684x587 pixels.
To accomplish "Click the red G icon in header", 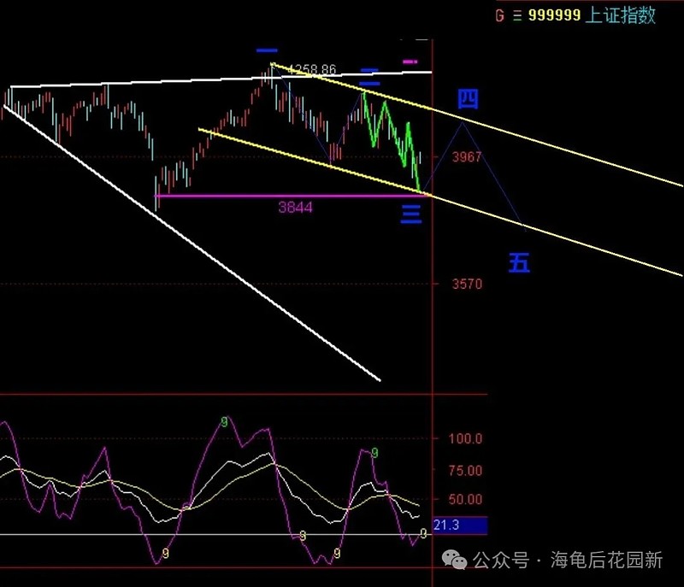I will 500,15.
